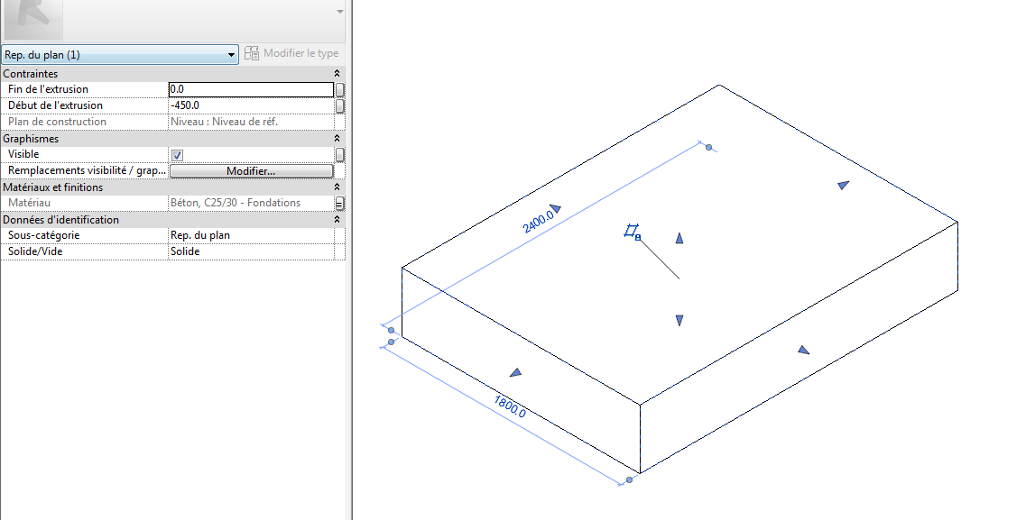Viewport: 1026px width, 520px height.
Task: Click the Fin de l'extrusion value field
Action: (x=250, y=90)
